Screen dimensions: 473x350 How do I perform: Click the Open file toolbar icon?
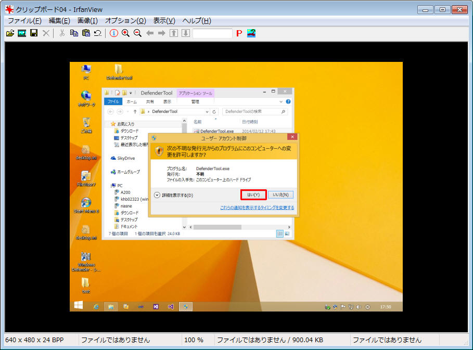pos(10,33)
